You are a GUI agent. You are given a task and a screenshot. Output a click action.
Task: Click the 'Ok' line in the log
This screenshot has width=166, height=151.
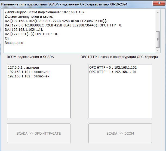(x=7, y=38)
